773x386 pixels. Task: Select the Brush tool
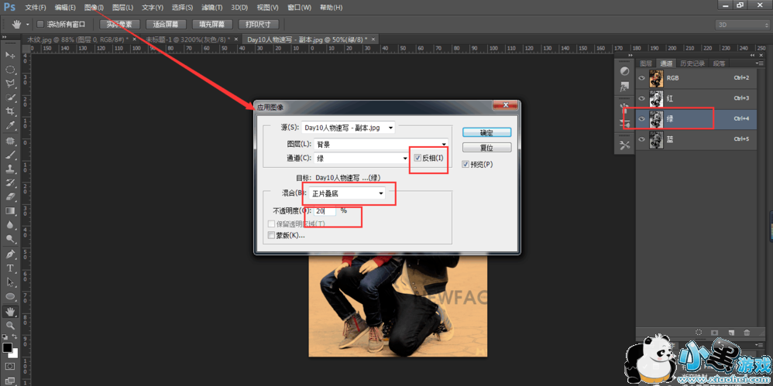coord(10,155)
